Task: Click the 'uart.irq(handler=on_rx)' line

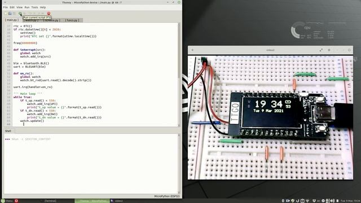Action: point(33,87)
